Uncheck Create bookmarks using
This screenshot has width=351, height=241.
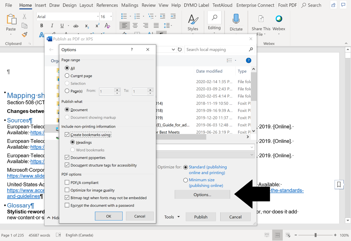tap(67, 134)
